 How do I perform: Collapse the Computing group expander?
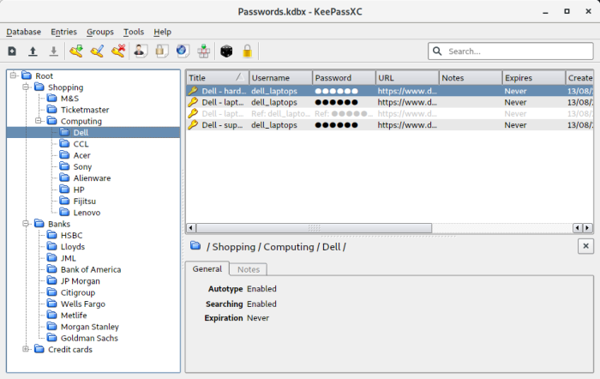39,121
